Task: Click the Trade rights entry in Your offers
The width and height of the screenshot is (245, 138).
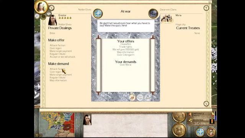Action: pos(126,47)
